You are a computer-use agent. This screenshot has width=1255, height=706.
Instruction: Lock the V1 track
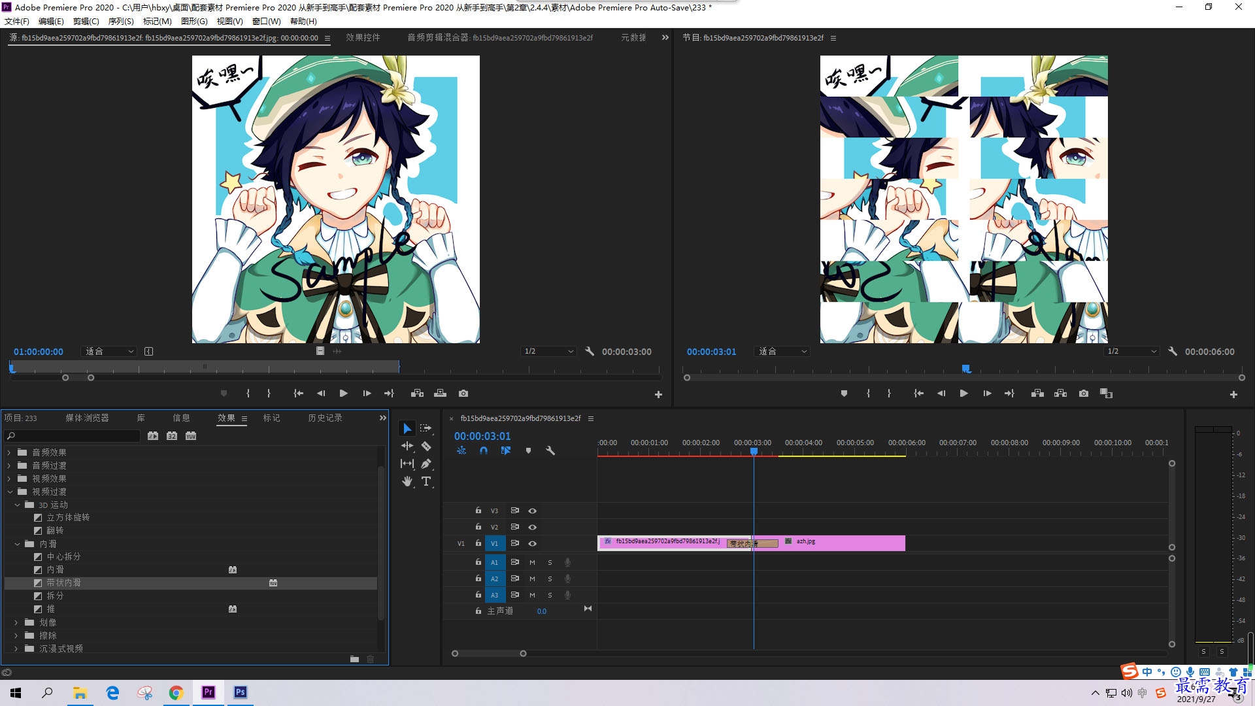[x=478, y=543]
